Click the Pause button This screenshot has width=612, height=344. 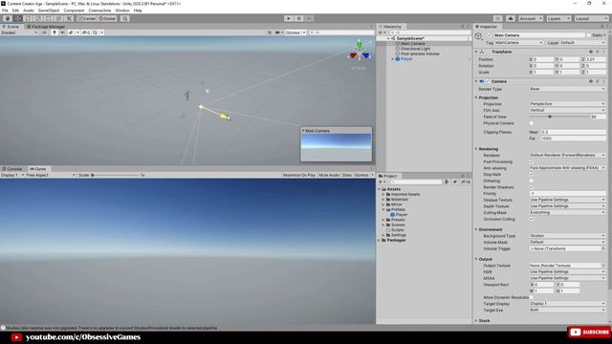point(299,18)
